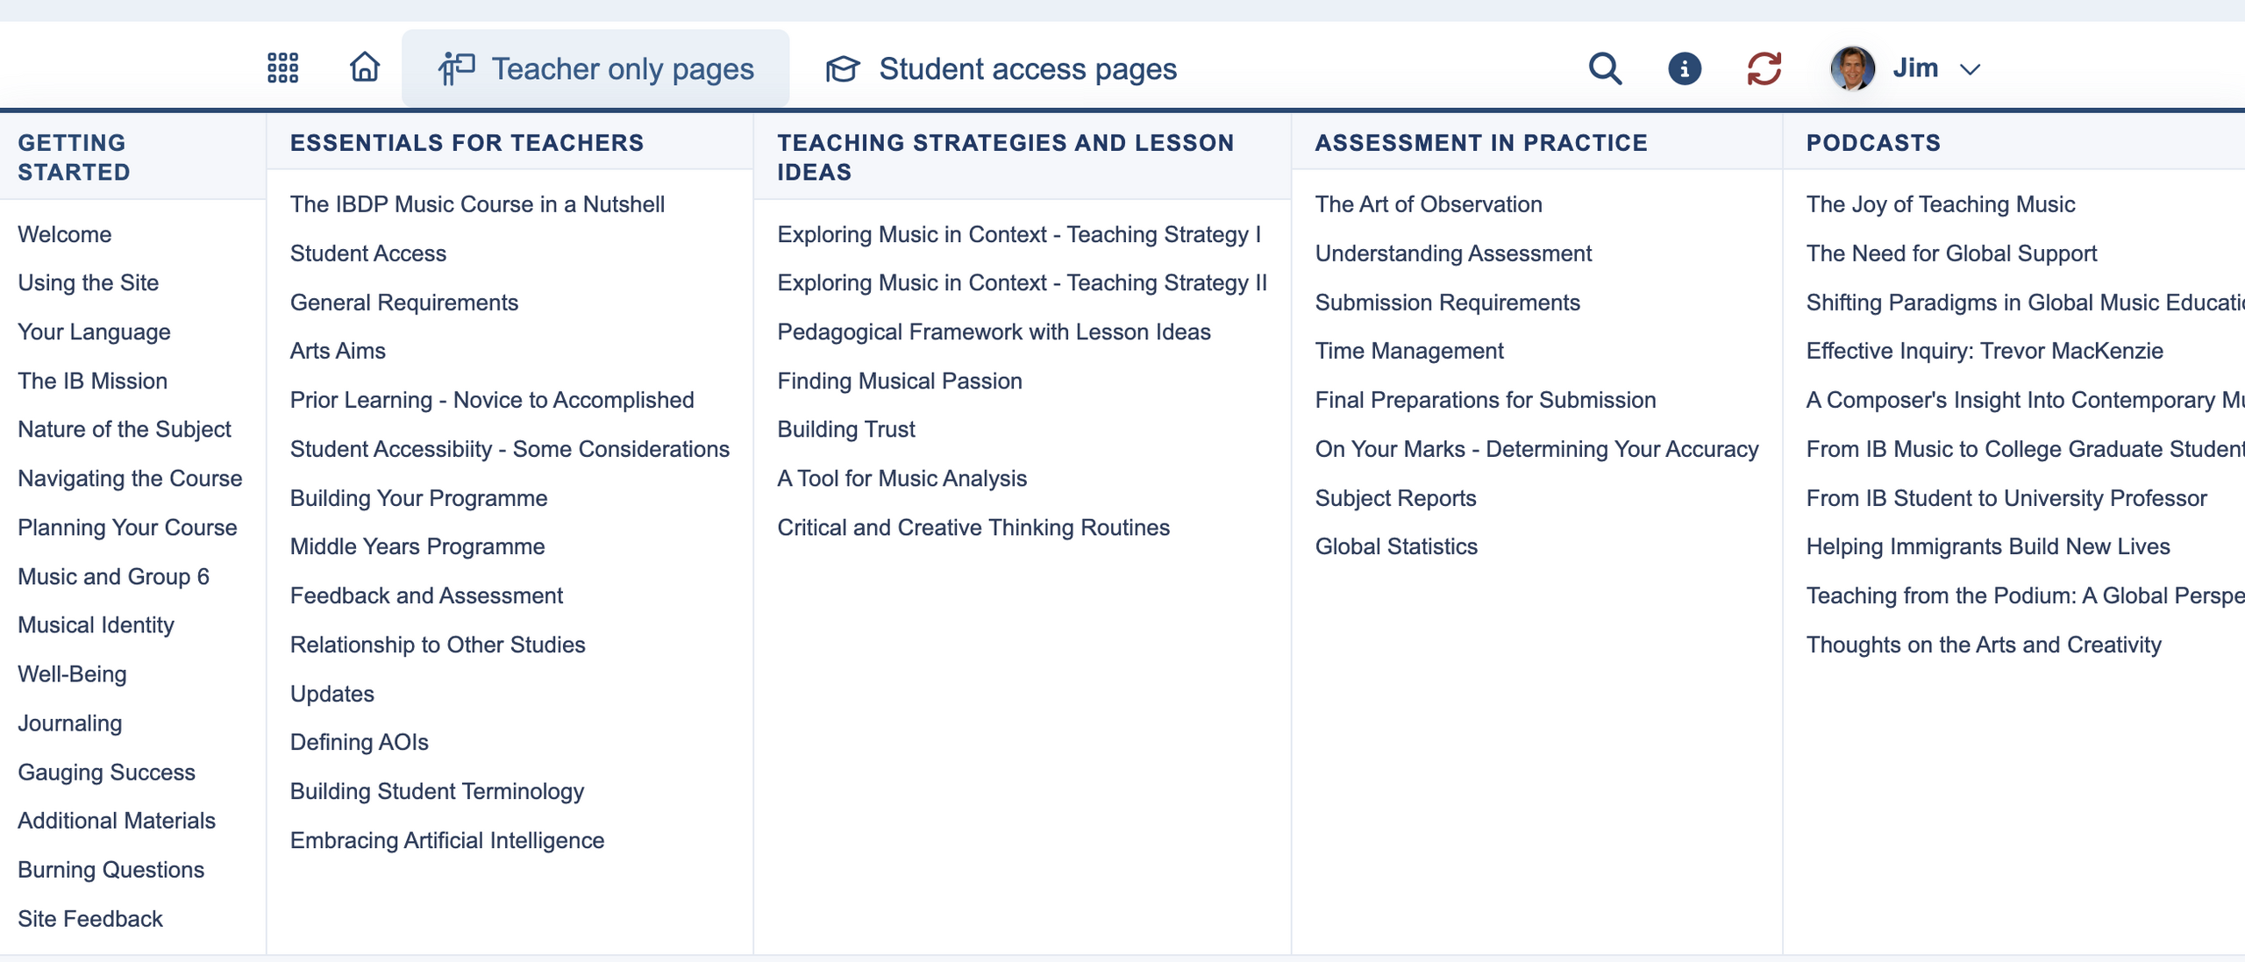
Task: Open the Teacher only pages menu
Action: (x=595, y=68)
